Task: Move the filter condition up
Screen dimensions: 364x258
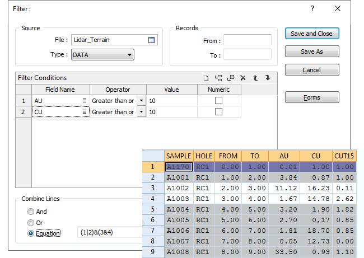Action: (x=255, y=78)
